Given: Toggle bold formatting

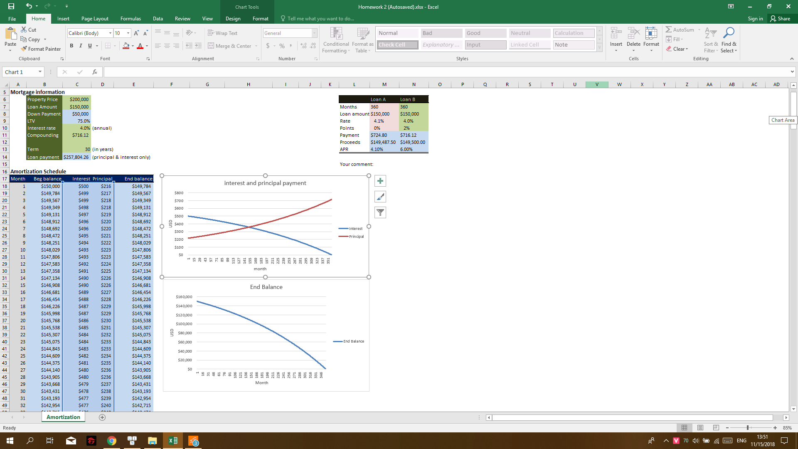Looking at the screenshot, I should [x=71, y=46].
